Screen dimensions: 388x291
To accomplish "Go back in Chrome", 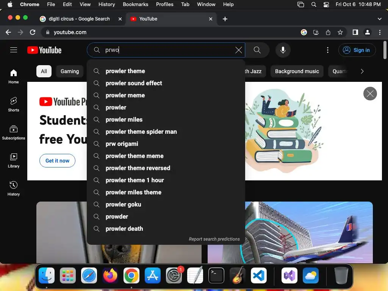I will click(8, 32).
